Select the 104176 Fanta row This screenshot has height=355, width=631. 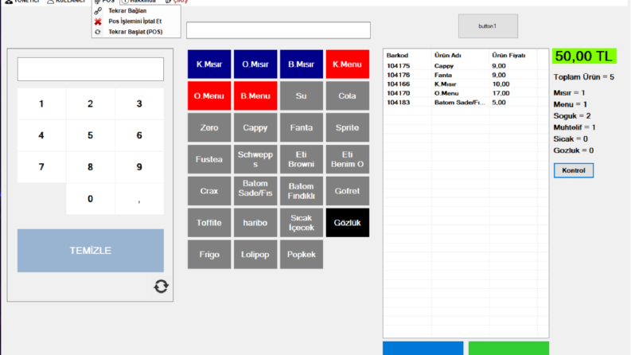point(465,75)
